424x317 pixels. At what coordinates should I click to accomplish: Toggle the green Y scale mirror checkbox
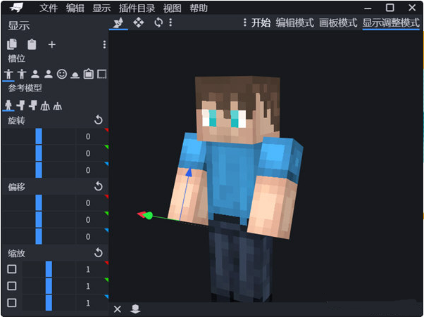(12, 285)
